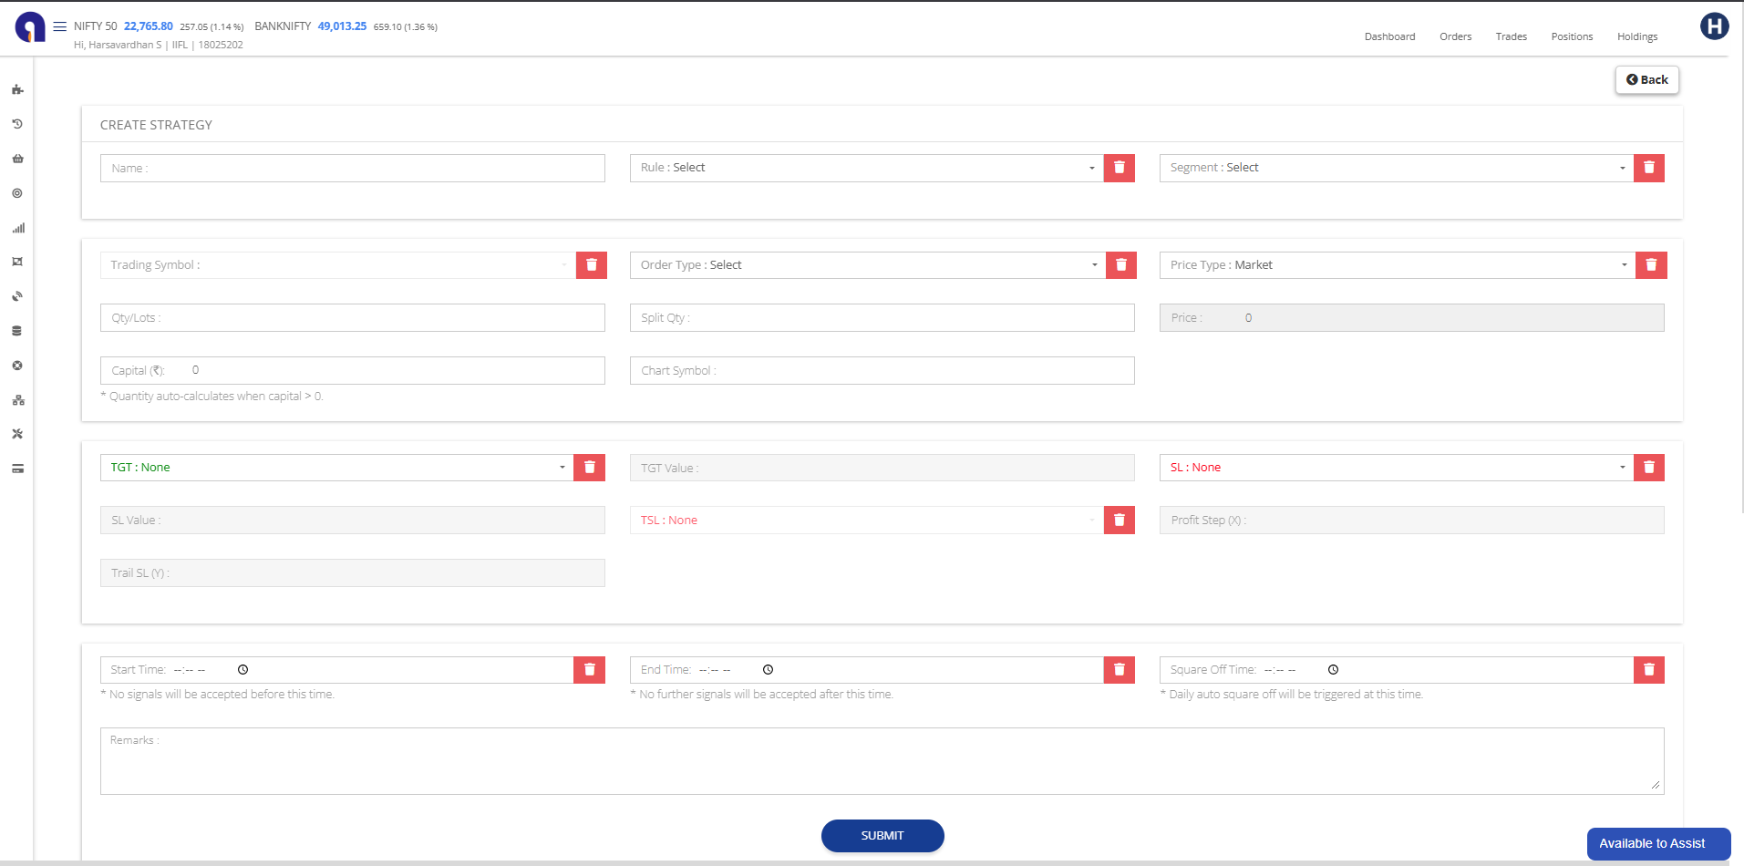Click the shopping basket sidebar icon
This screenshot has height=866, width=1744.
pyautogui.click(x=17, y=159)
